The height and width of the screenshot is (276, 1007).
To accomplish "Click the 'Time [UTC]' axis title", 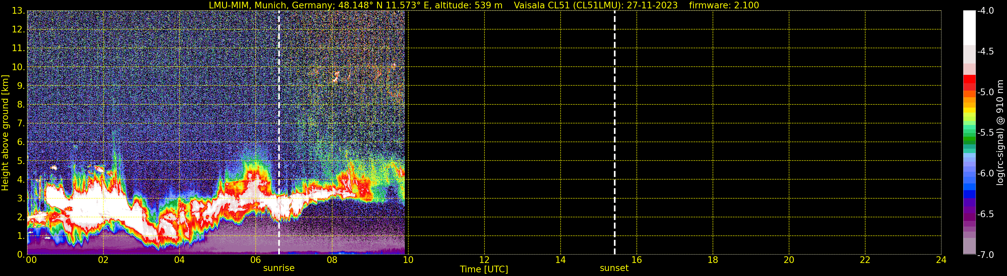I will tap(484, 269).
